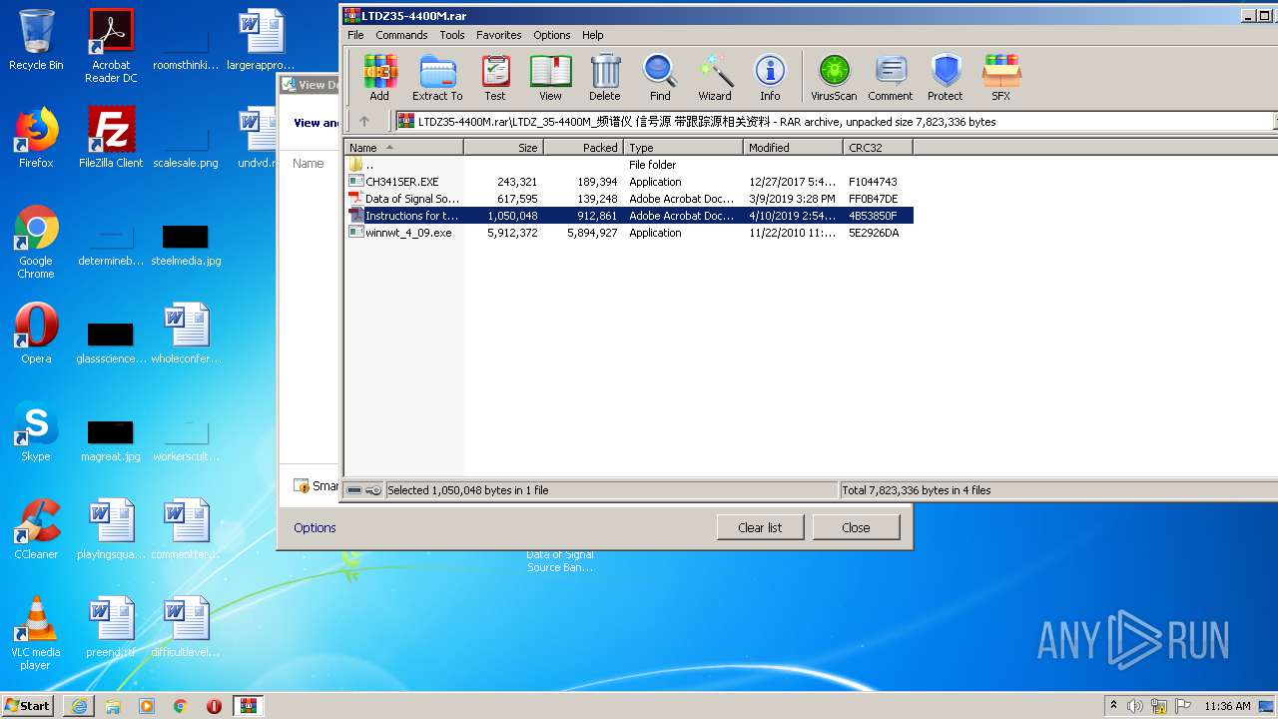Open Internet Explorer from taskbar
The width and height of the screenshot is (1278, 719).
(79, 706)
